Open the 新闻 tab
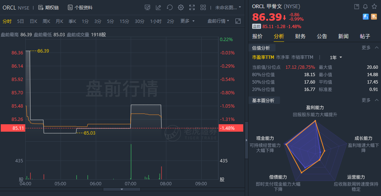This screenshot has height=196, width=381. point(343,37)
